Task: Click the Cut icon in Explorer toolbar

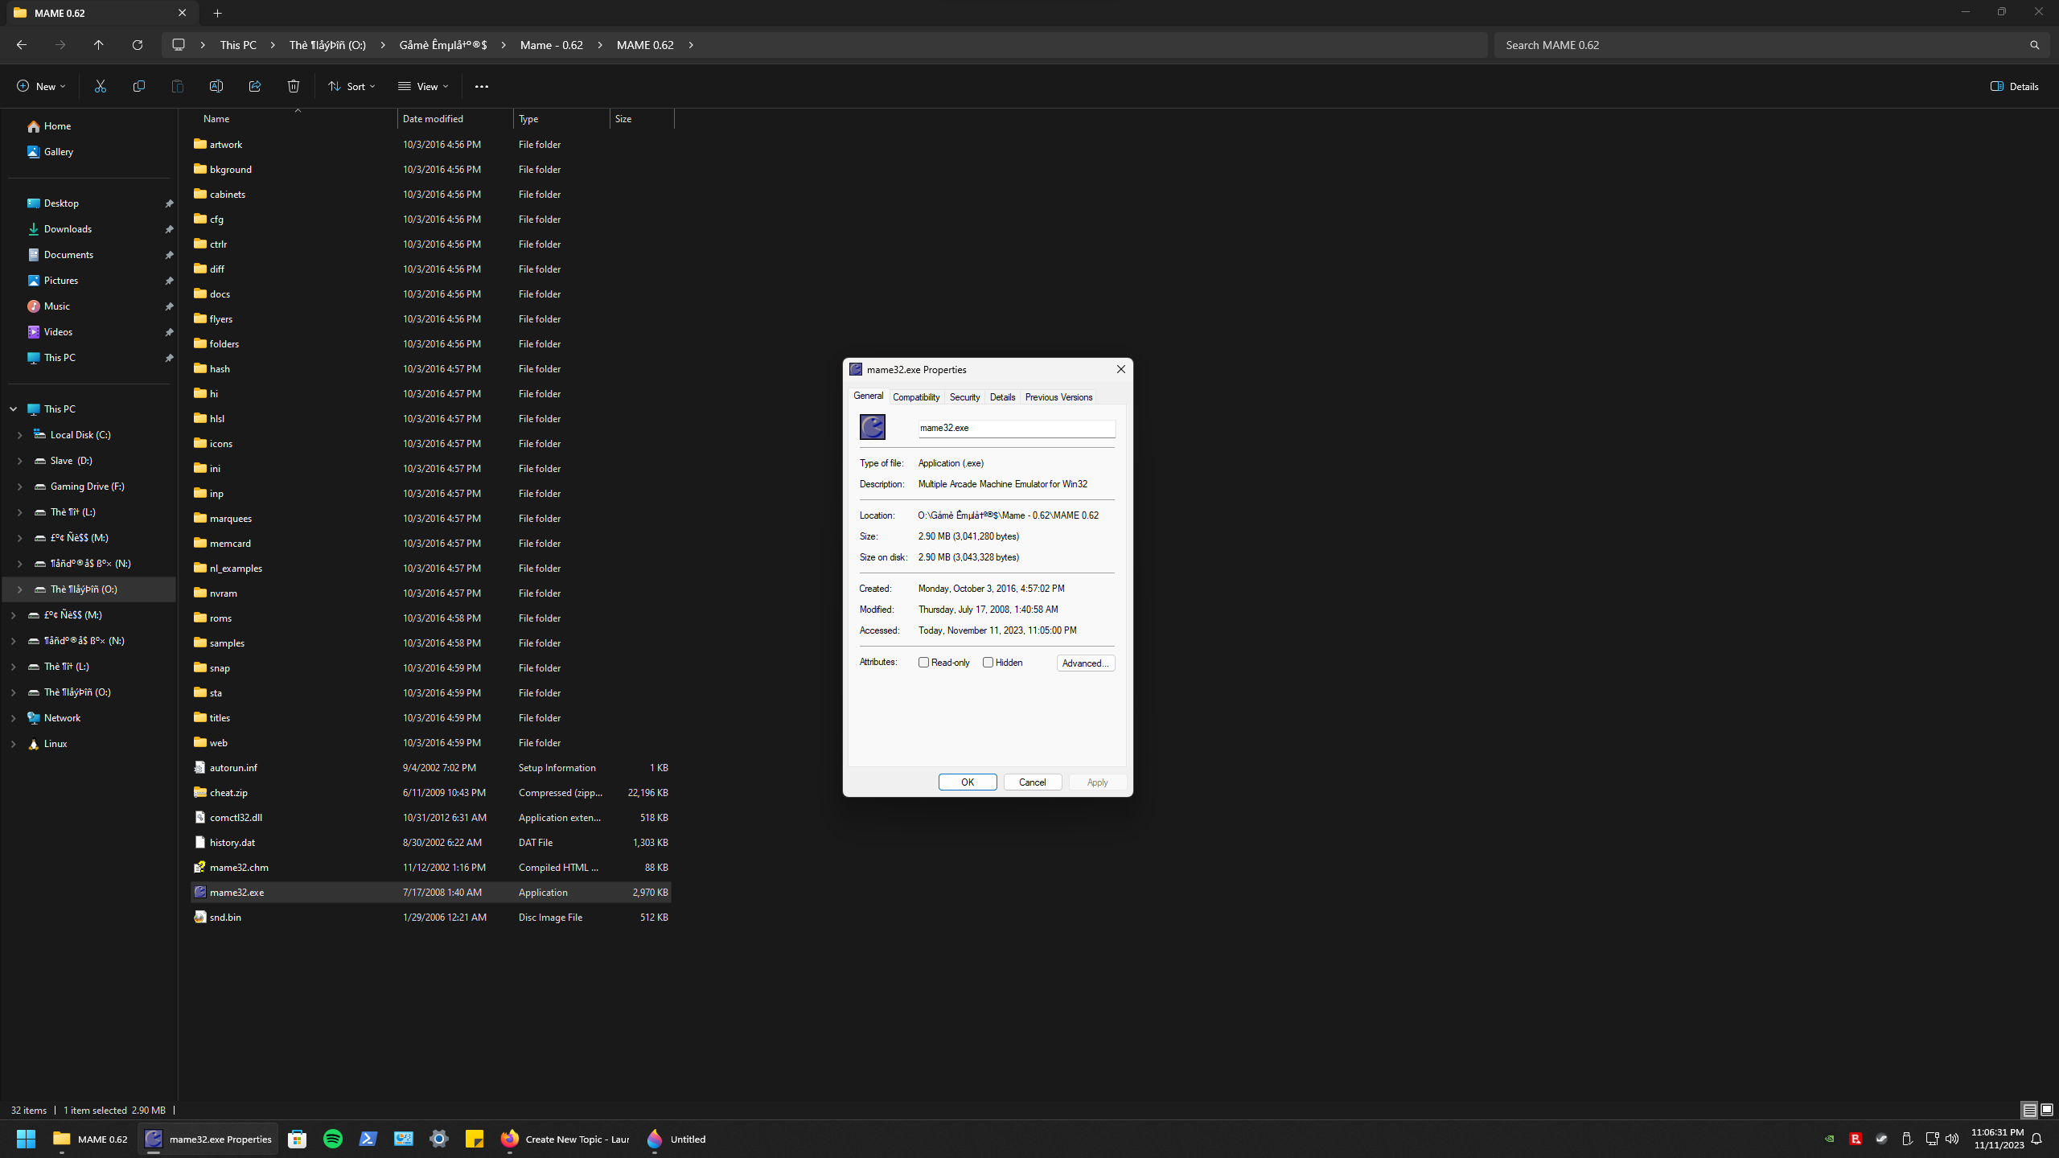Action: pyautogui.click(x=101, y=86)
